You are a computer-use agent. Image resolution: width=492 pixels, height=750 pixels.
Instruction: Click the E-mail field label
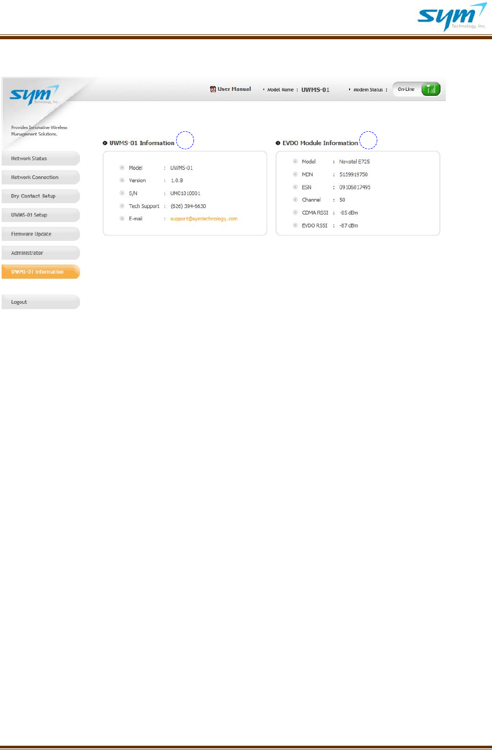(x=136, y=219)
